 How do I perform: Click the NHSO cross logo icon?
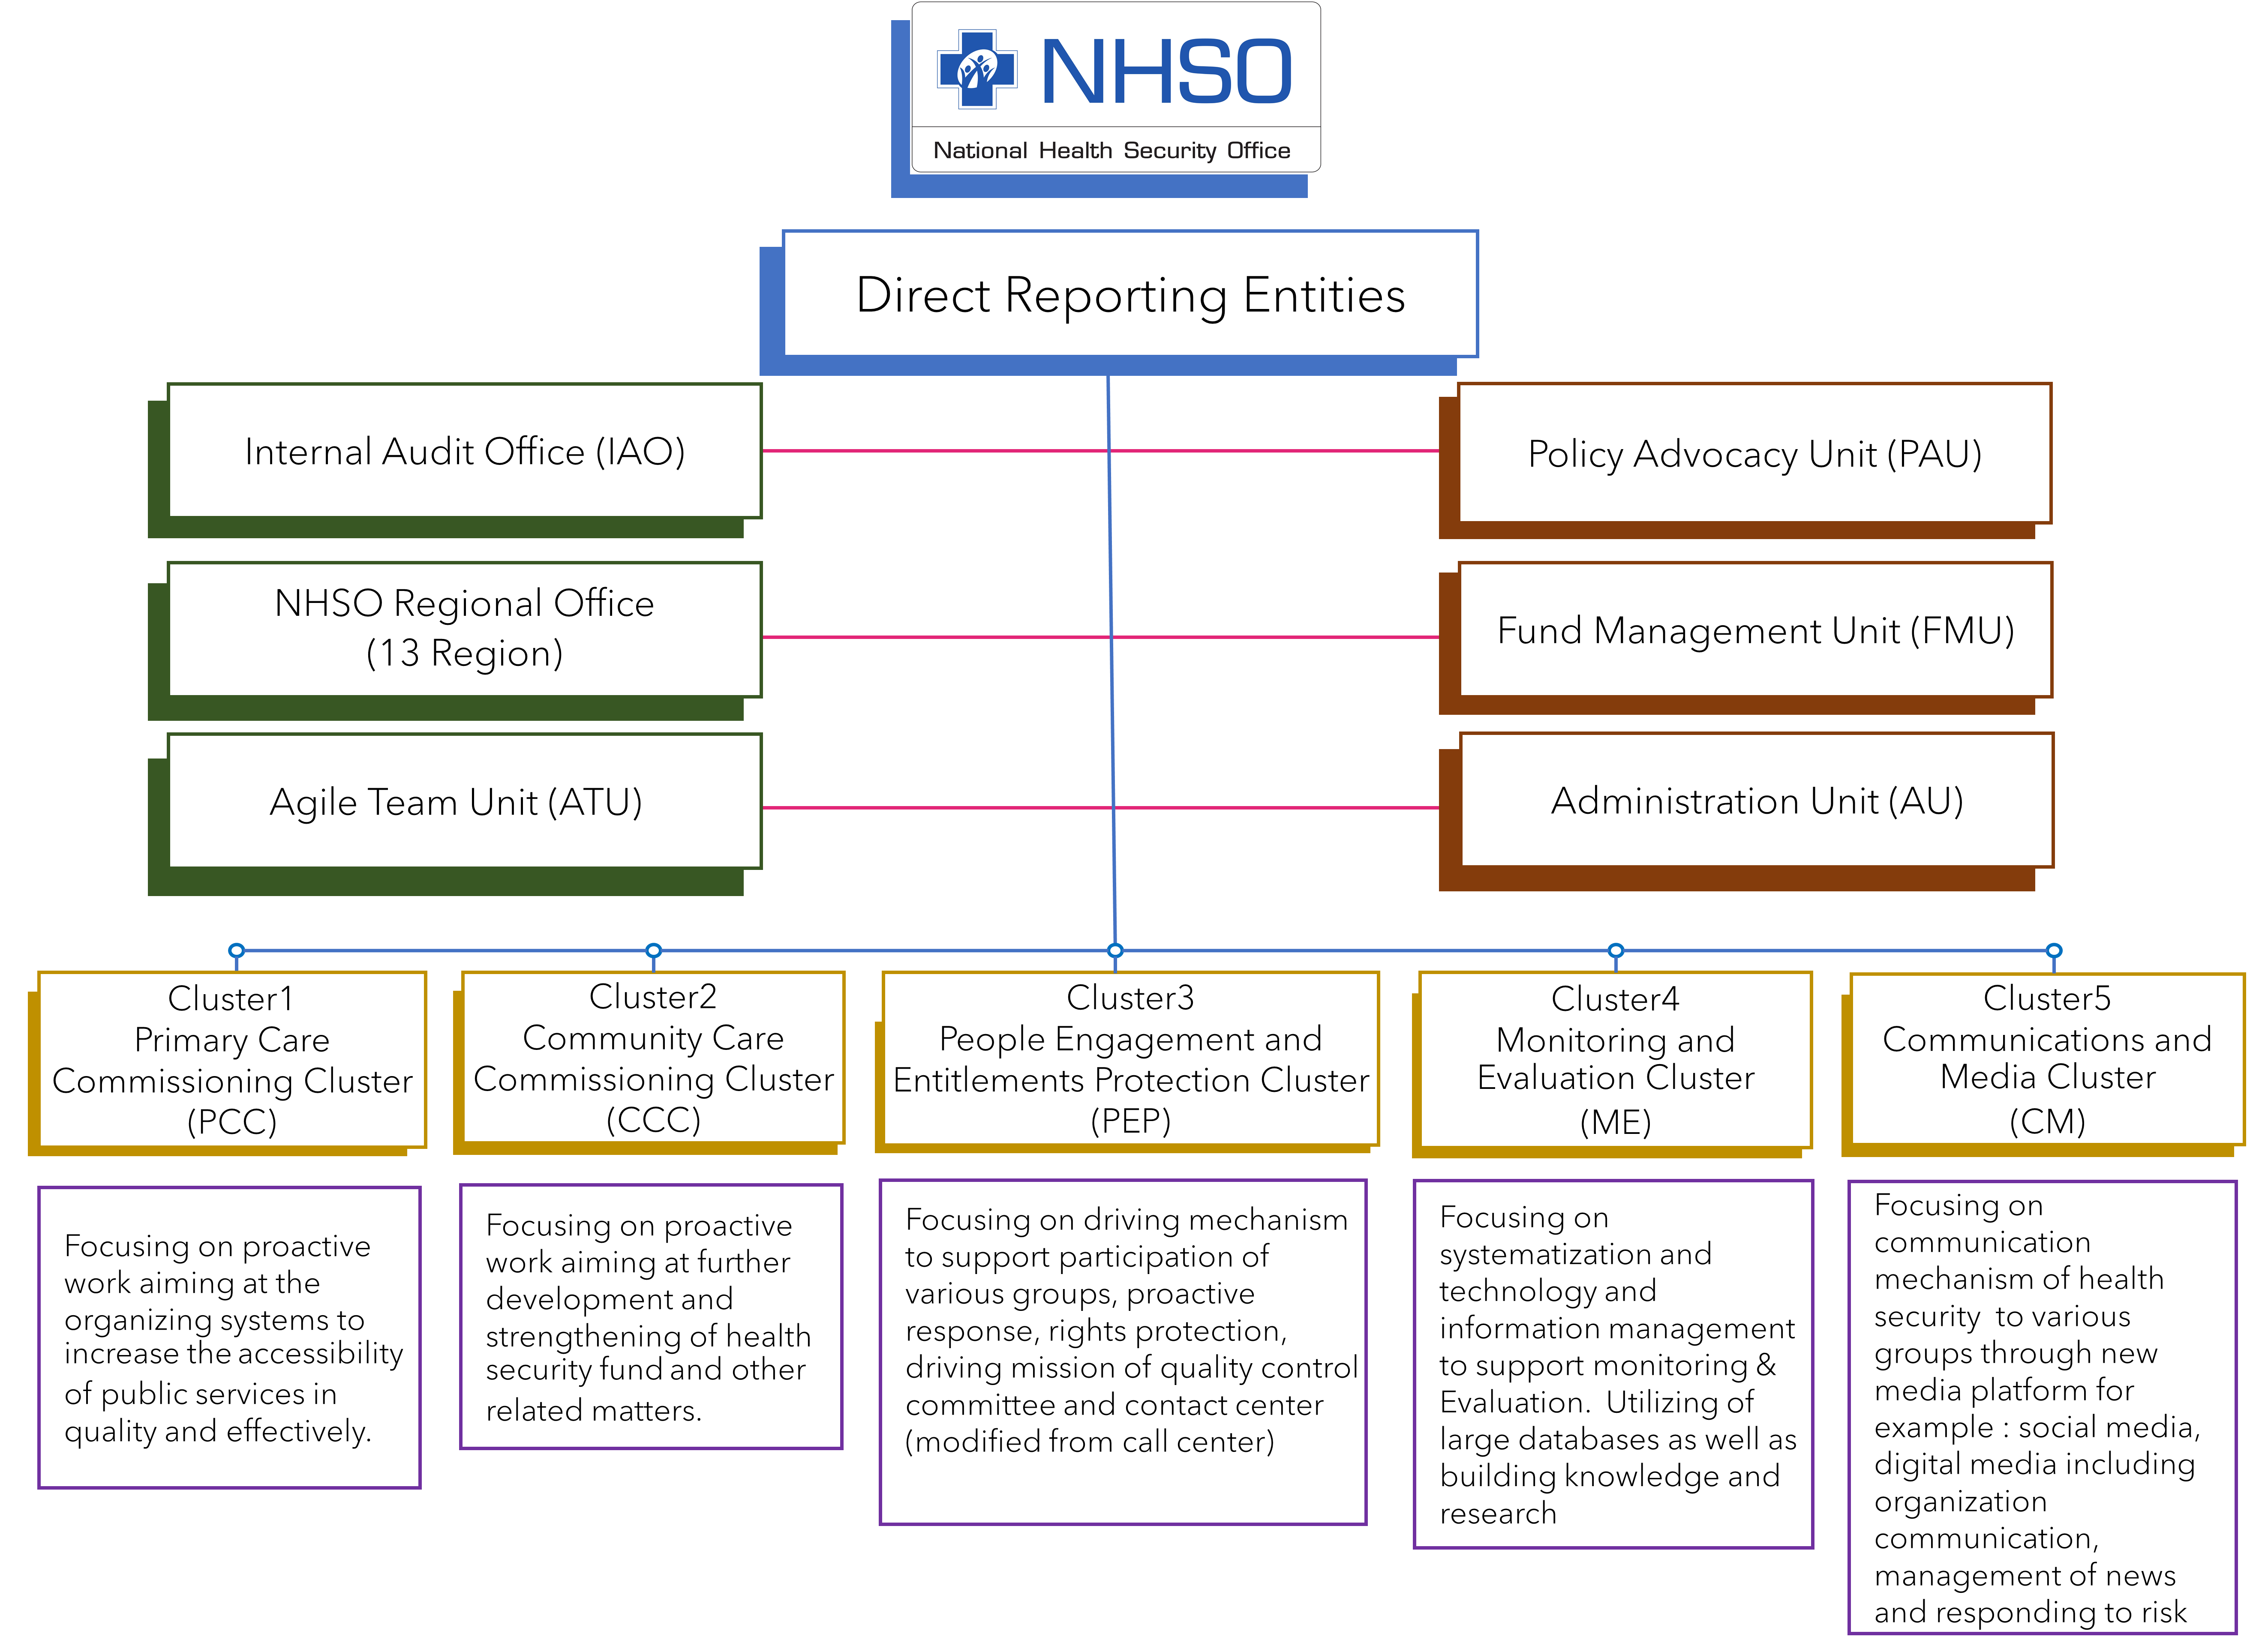(x=976, y=69)
